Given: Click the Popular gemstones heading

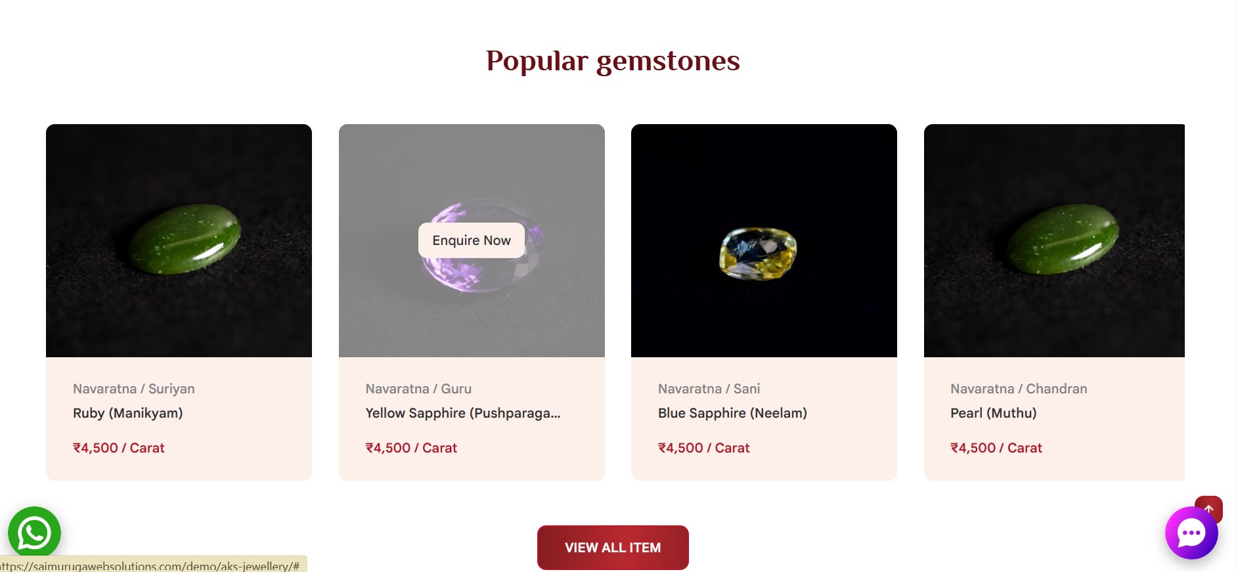Looking at the screenshot, I should click(x=613, y=61).
